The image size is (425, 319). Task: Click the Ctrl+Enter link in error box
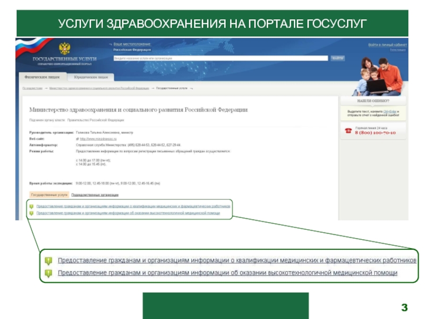click(x=390, y=112)
